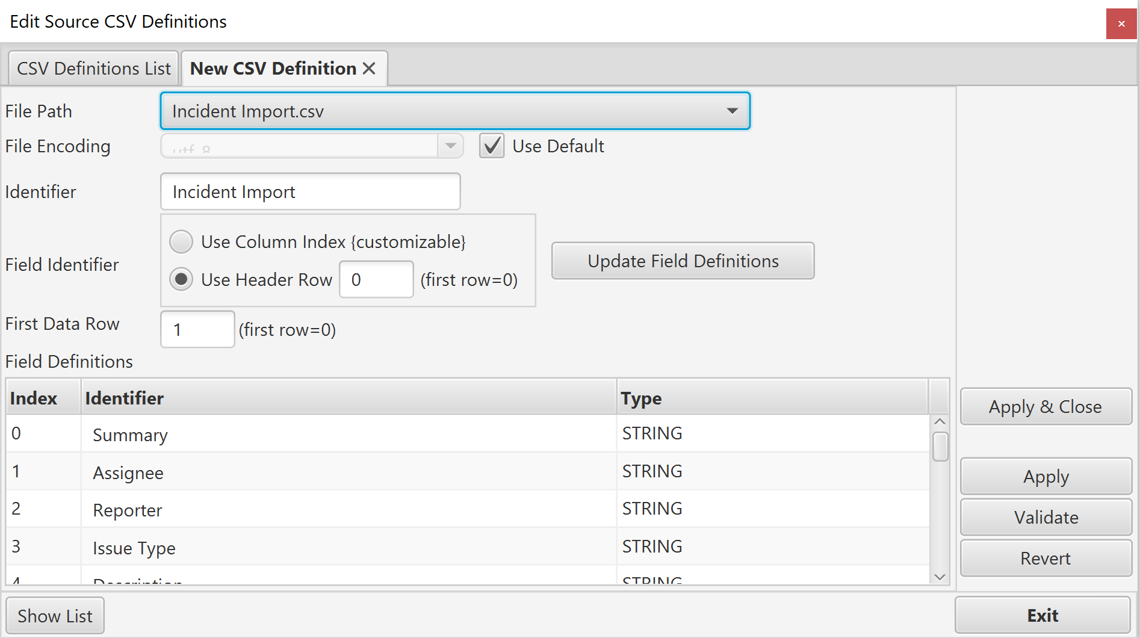Select the New CSV Definition tab
The image size is (1140, 638).
click(271, 68)
